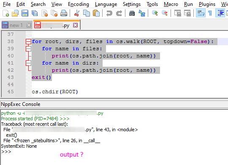This screenshot has height=165, width=228.
Task: Click the console >>> prompt line
Action: point(6,151)
